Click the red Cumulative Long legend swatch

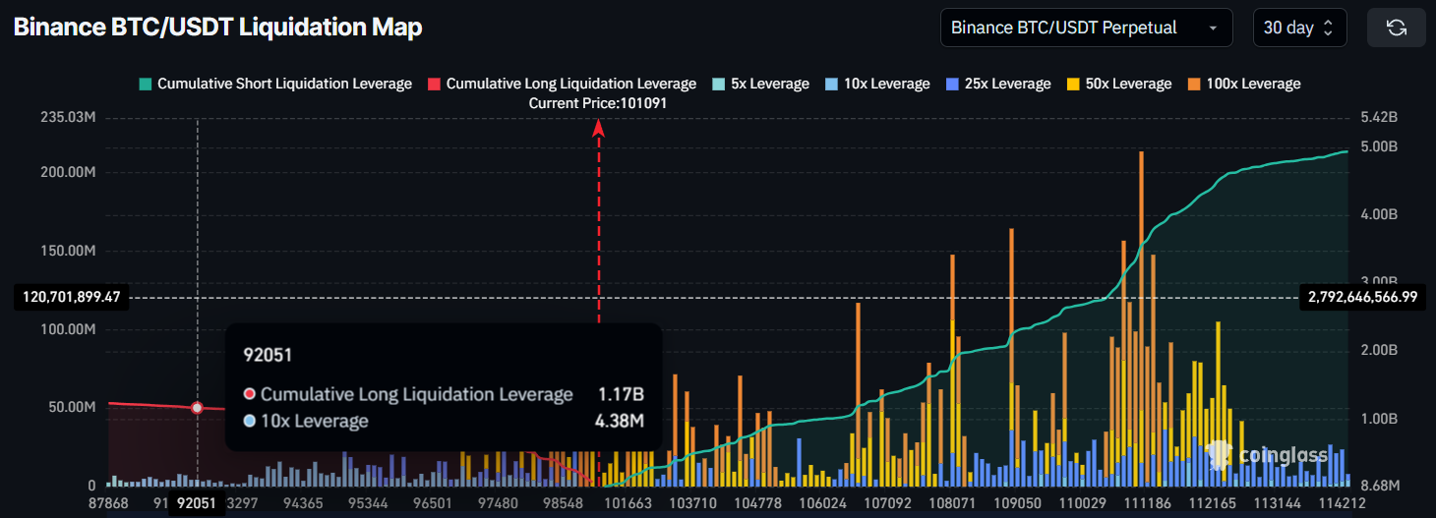point(434,84)
